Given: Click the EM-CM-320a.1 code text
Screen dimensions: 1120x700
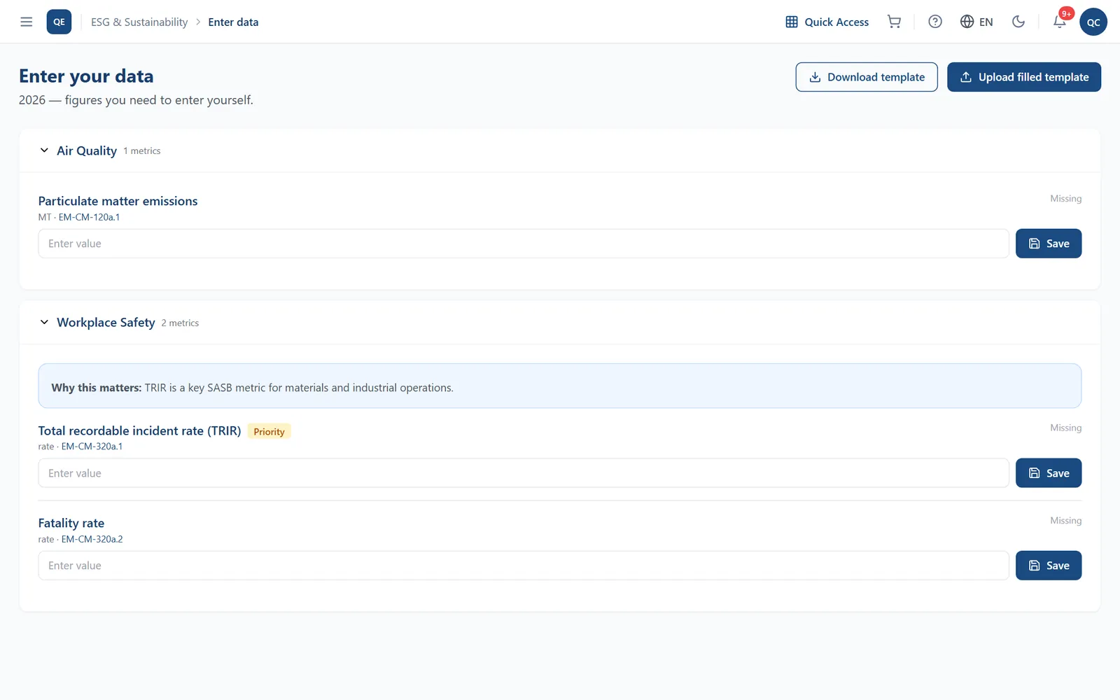Looking at the screenshot, I should [x=92, y=447].
